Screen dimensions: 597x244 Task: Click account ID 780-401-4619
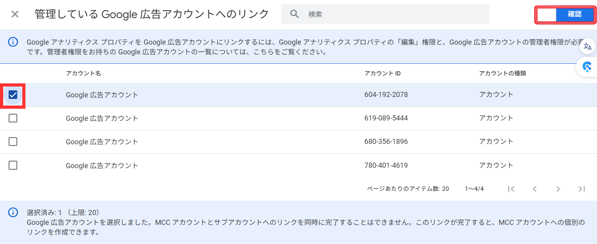tap(386, 165)
